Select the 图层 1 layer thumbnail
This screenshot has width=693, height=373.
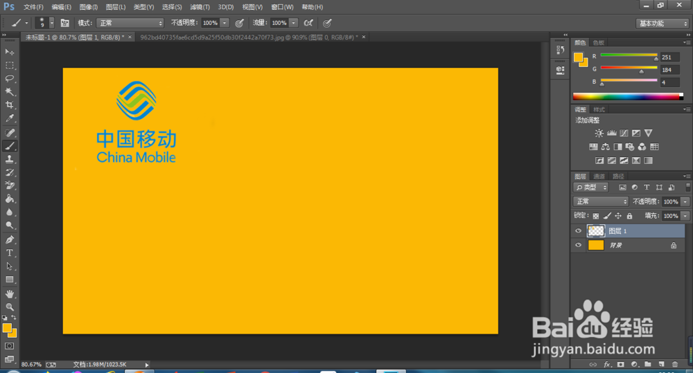(596, 231)
